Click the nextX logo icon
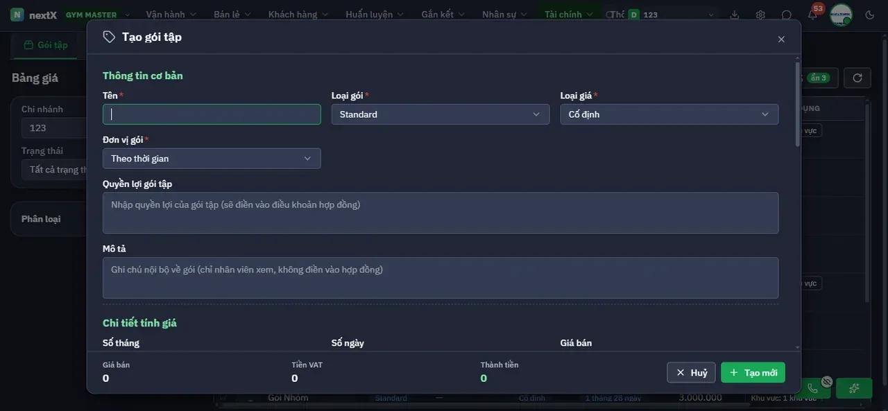The image size is (888, 411). 17,15
